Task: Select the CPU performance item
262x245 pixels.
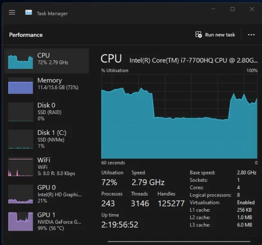Action: pyautogui.click(x=46, y=61)
